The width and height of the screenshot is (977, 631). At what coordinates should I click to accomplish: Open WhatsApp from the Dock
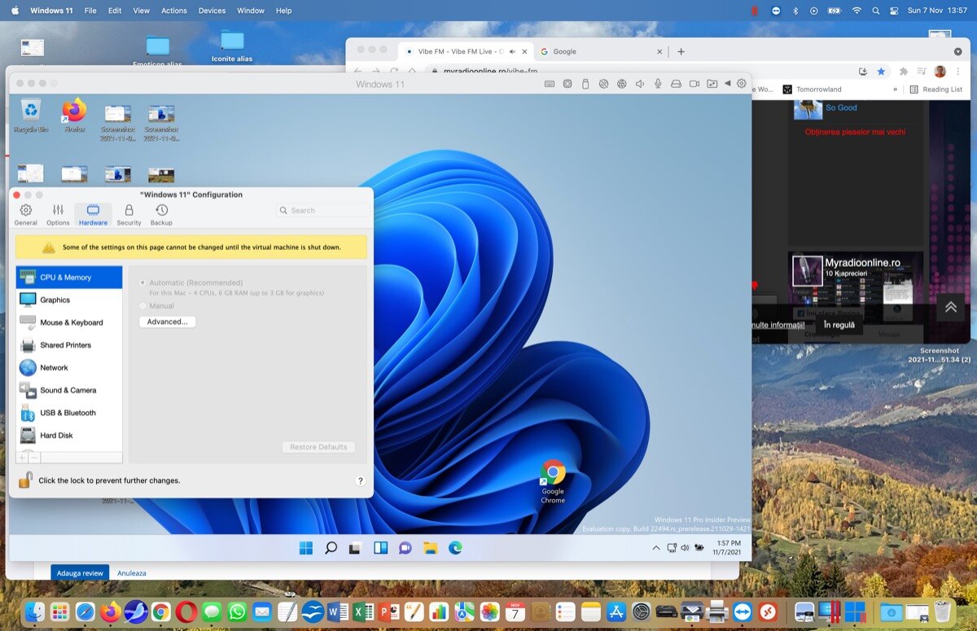pyautogui.click(x=237, y=611)
